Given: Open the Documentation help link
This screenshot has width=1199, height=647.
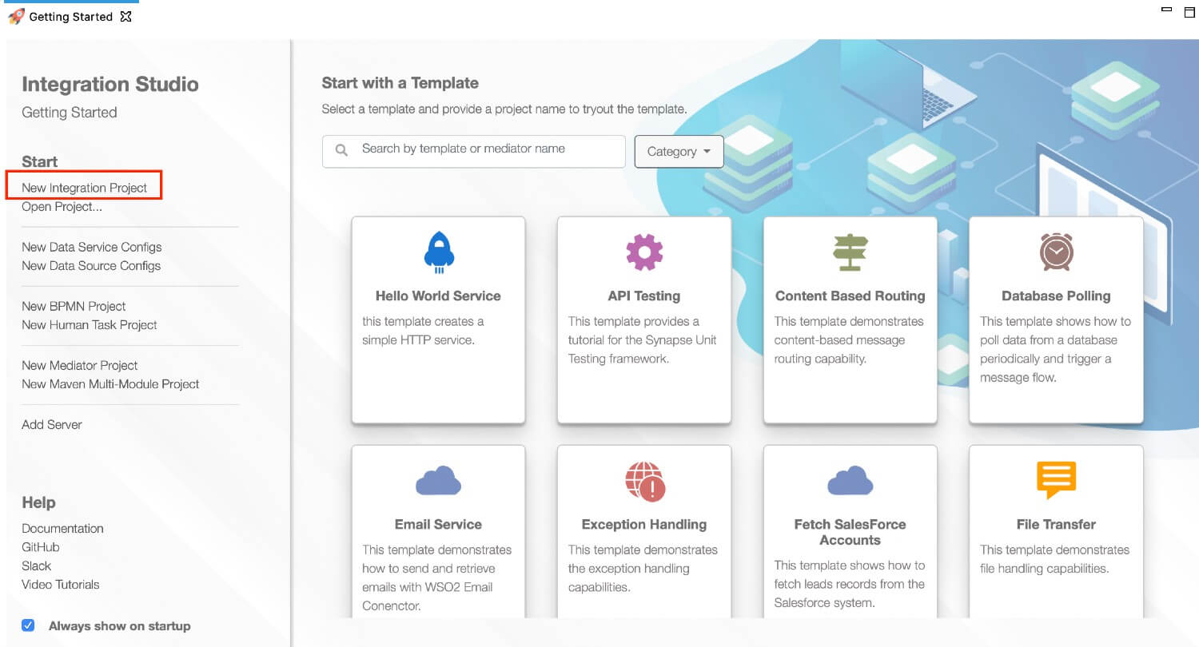Looking at the screenshot, I should click(x=62, y=528).
